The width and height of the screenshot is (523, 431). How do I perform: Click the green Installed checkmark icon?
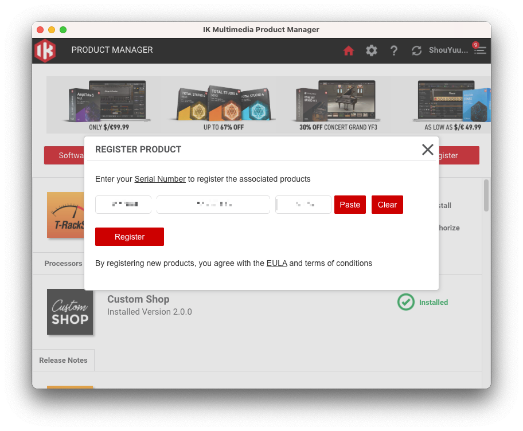(406, 302)
